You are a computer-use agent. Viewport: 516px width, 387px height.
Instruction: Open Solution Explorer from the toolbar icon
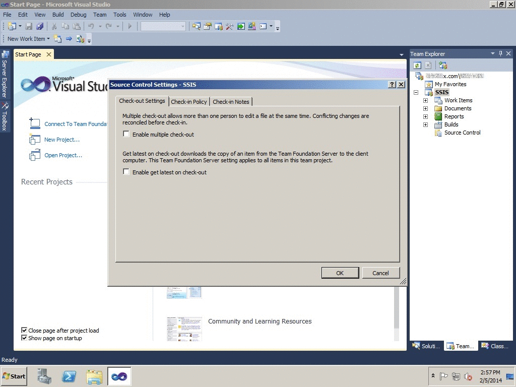[x=197, y=26]
